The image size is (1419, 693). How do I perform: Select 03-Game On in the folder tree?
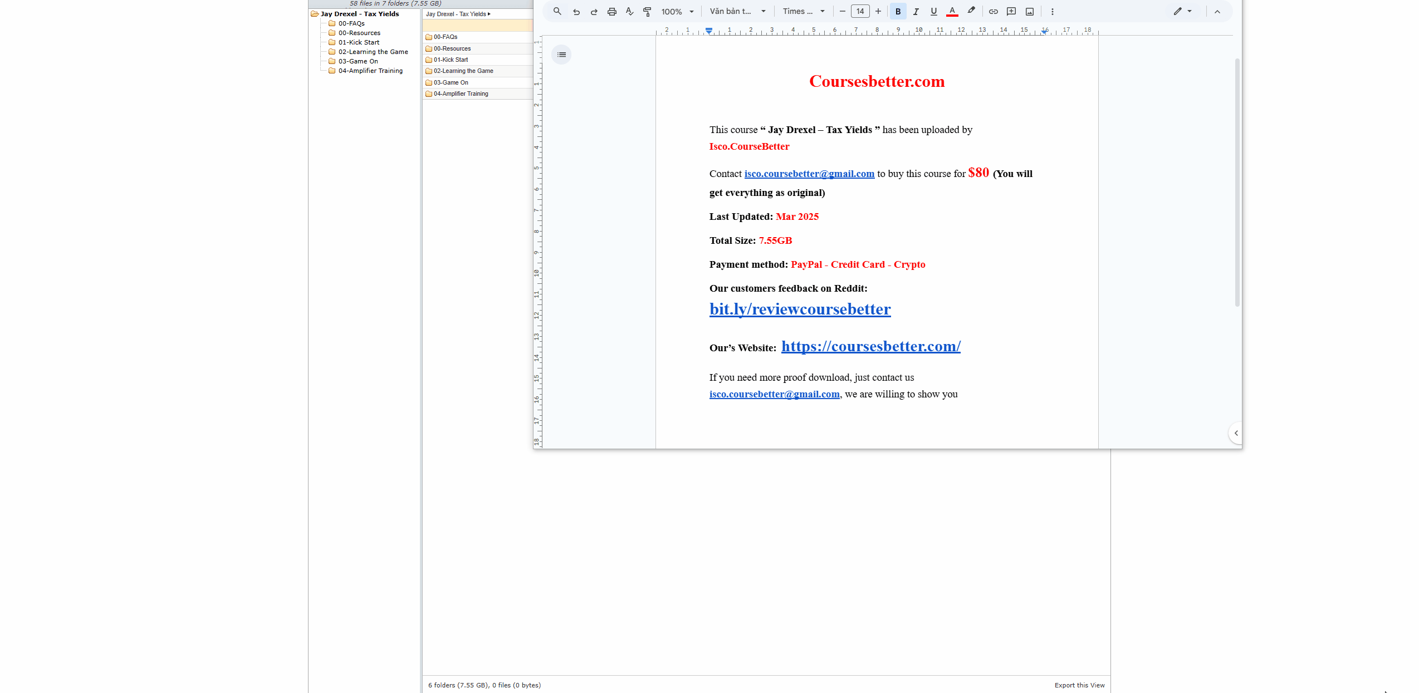[x=358, y=61]
